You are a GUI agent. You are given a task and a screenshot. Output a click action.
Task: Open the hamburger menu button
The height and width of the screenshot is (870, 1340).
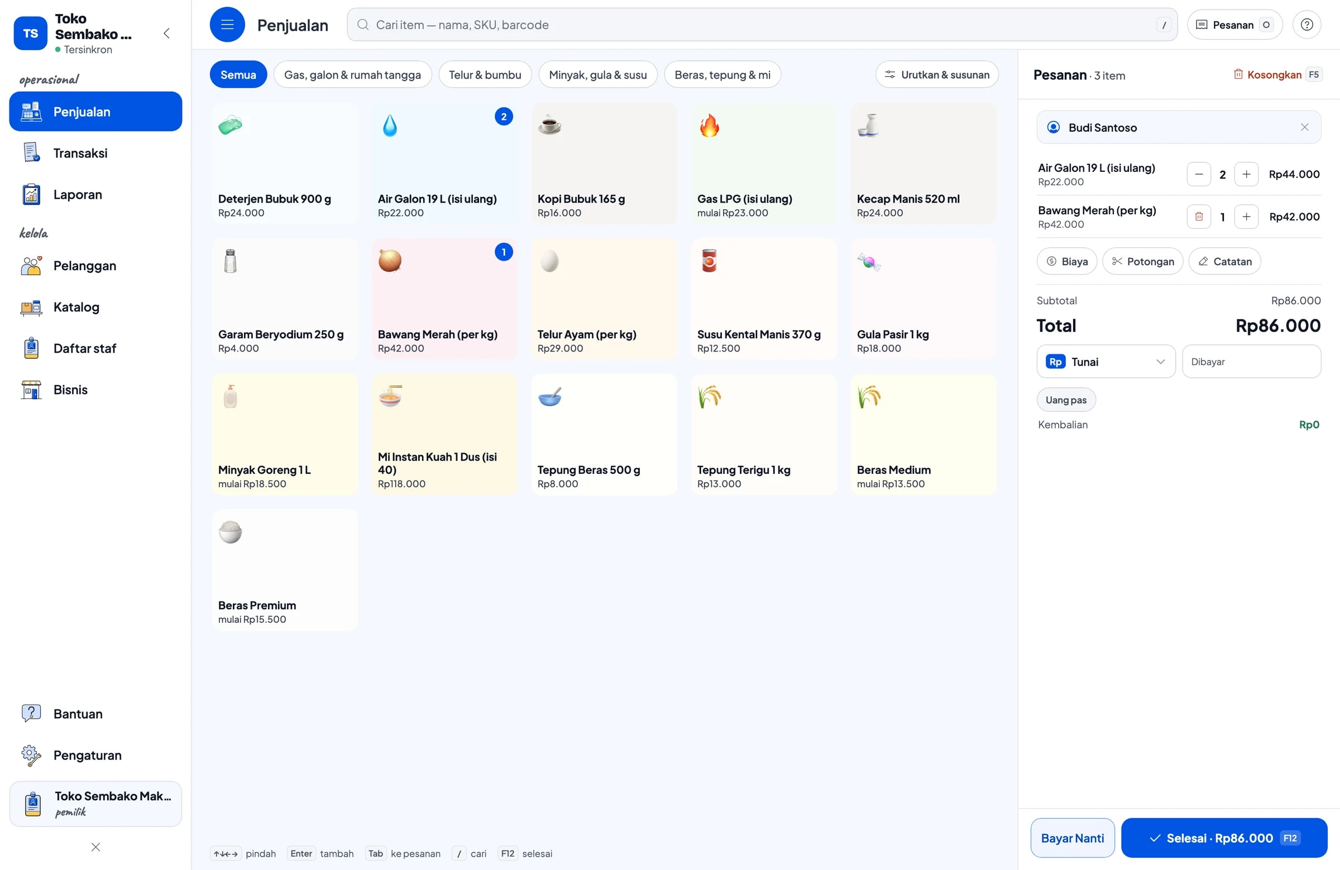point(227,25)
